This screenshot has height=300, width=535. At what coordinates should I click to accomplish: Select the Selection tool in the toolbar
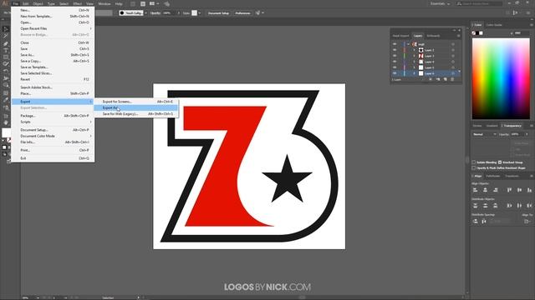point(6,29)
